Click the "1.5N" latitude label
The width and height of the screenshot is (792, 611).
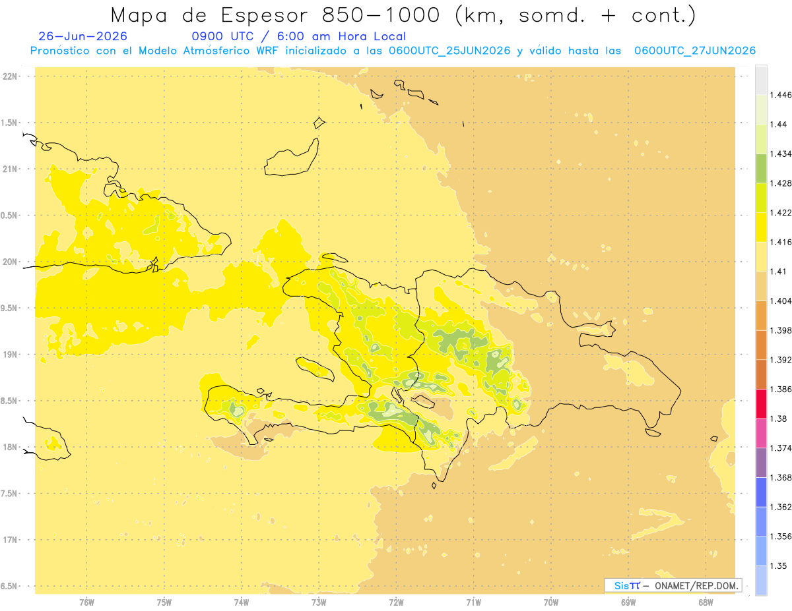(x=10, y=123)
